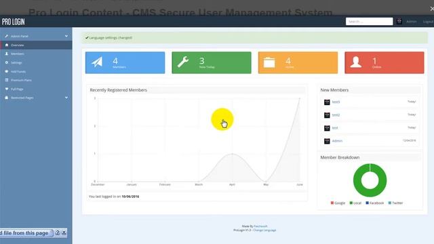The image size is (434, 244).
Task: Click the orange stat card showing 4
Action: [298, 62]
